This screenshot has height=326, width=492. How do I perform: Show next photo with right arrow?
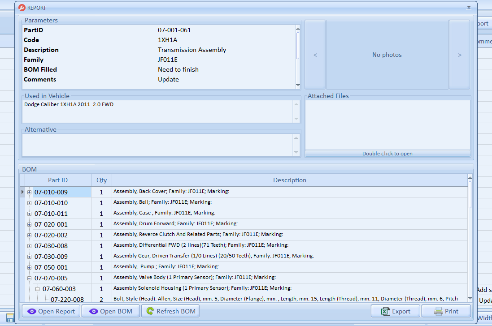[x=459, y=55]
